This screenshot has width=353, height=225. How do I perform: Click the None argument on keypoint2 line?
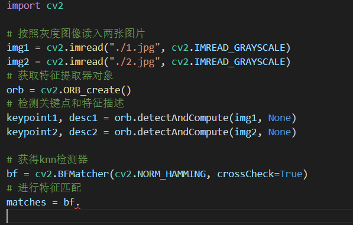point(280,132)
